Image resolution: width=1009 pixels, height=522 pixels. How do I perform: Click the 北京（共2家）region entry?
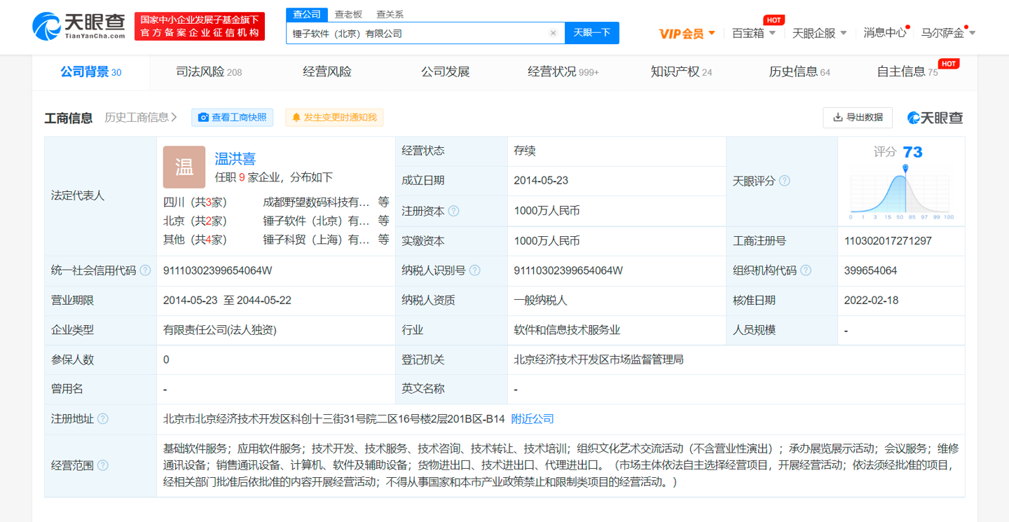(x=195, y=221)
